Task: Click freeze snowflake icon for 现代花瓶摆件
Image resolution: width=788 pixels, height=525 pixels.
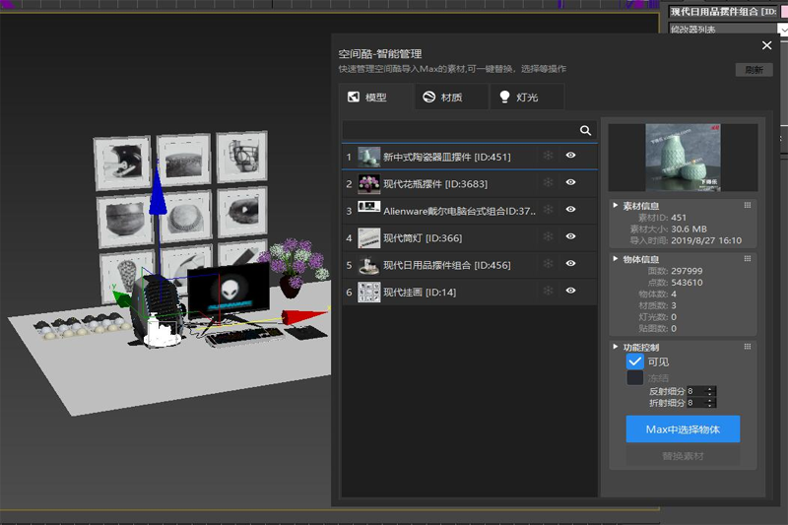Action: [549, 183]
